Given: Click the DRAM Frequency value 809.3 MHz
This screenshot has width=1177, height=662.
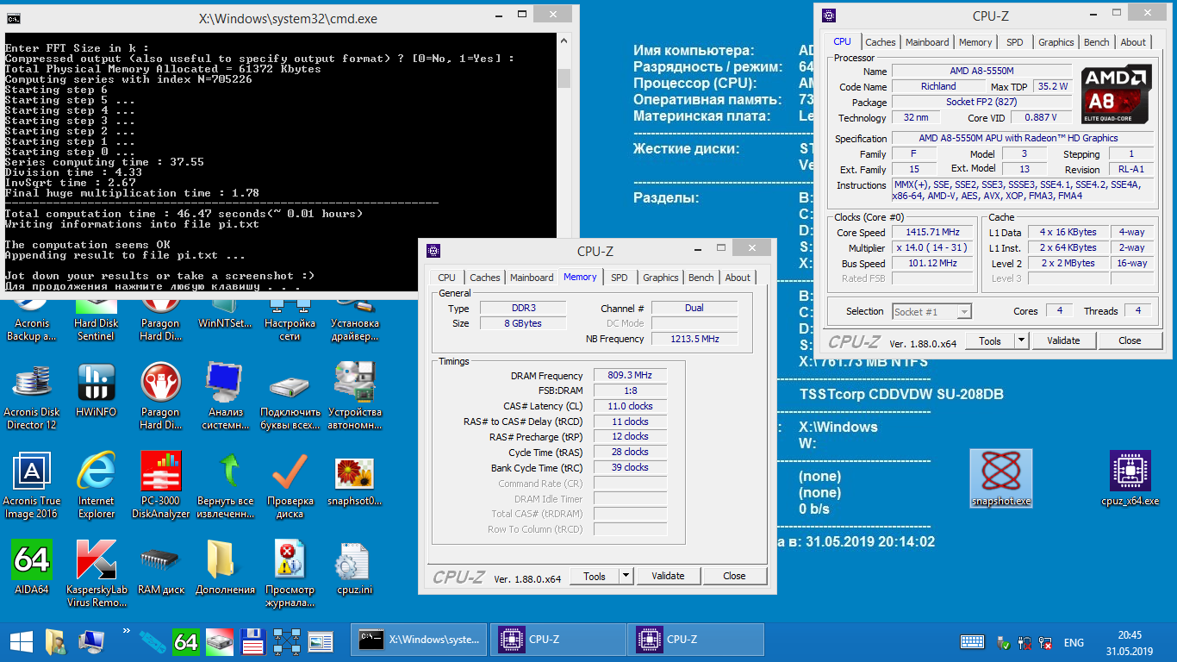Looking at the screenshot, I should pyautogui.click(x=630, y=376).
